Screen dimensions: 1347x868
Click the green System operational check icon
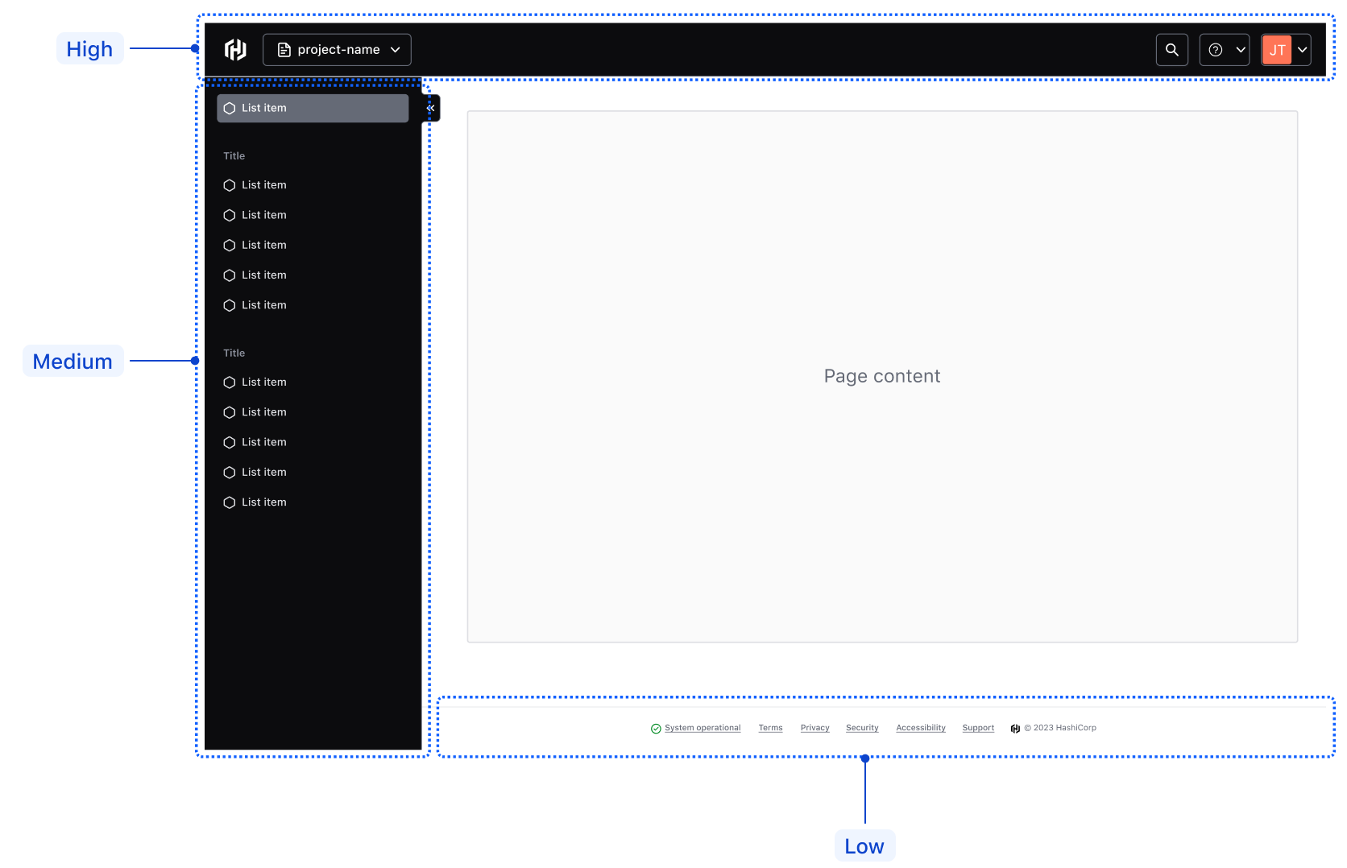[656, 729]
